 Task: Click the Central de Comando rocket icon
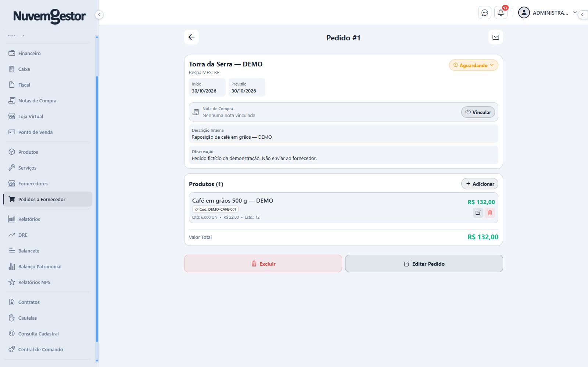coord(12,349)
